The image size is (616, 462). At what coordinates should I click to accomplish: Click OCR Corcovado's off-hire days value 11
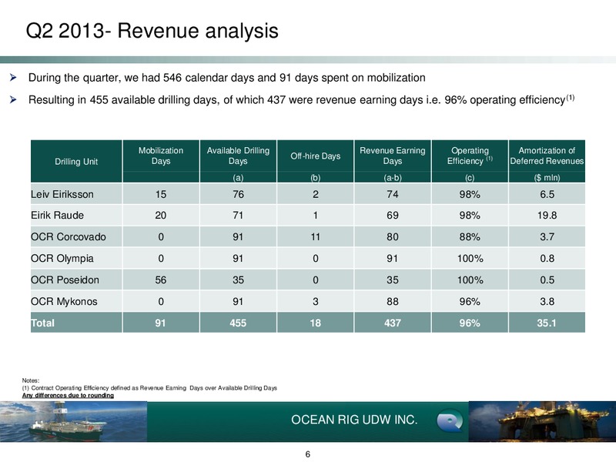[x=316, y=237]
